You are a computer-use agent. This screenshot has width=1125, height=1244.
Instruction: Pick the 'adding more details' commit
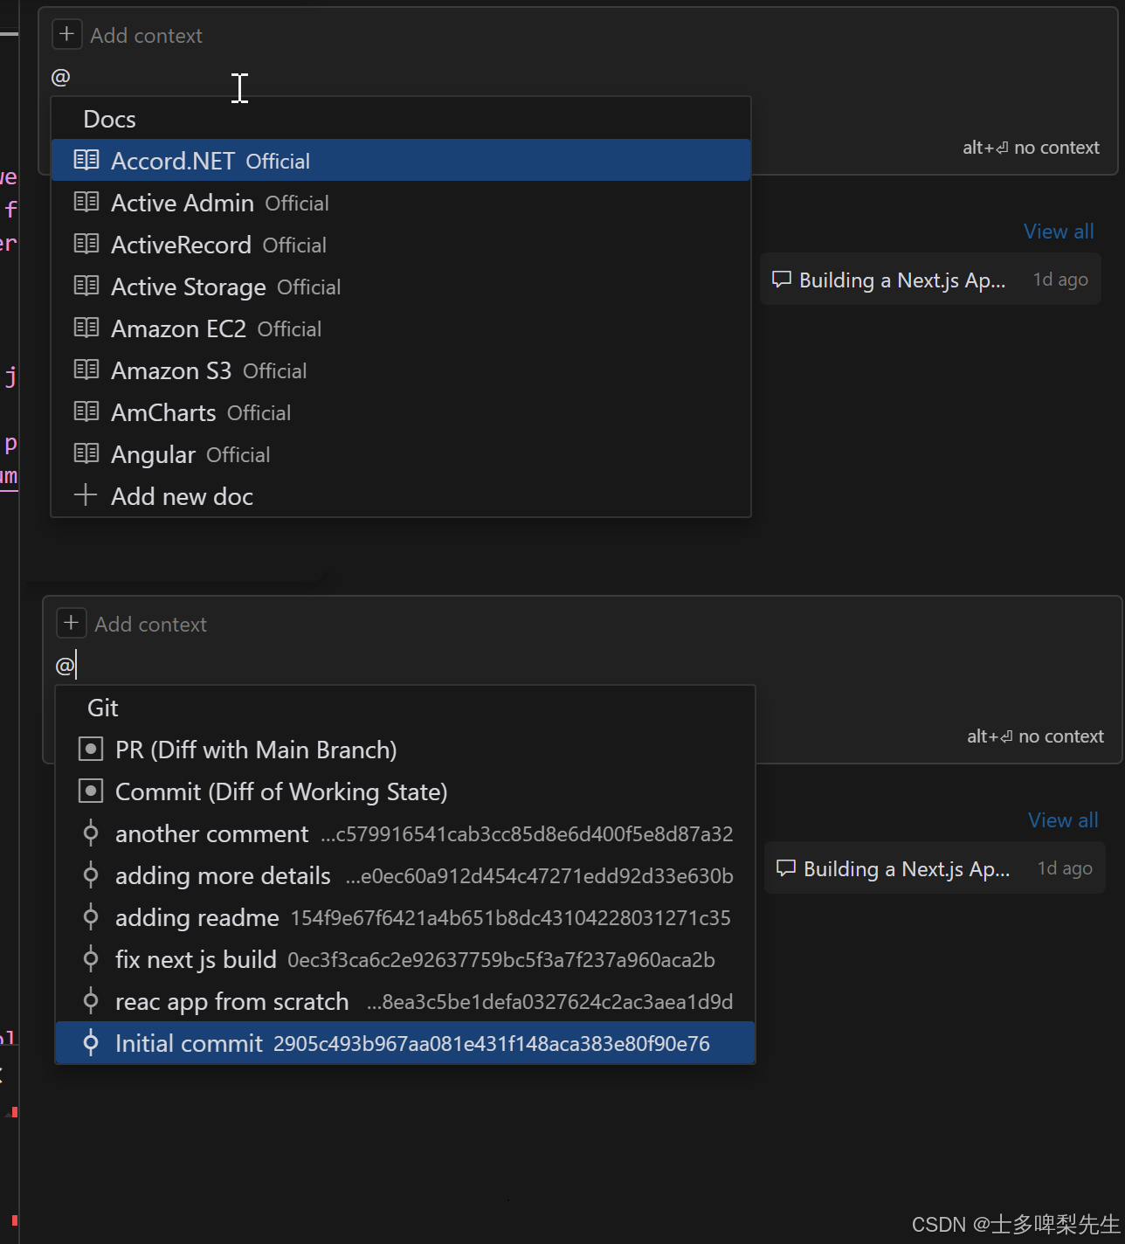click(x=405, y=875)
